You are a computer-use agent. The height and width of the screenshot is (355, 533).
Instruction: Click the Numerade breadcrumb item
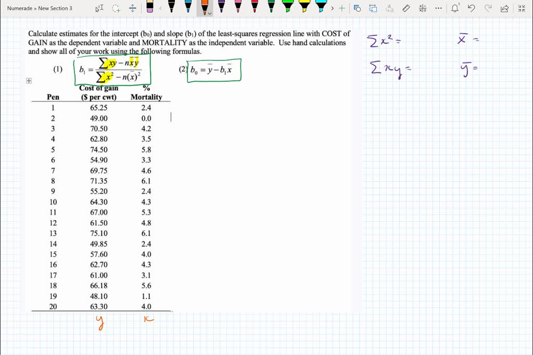click(x=19, y=8)
